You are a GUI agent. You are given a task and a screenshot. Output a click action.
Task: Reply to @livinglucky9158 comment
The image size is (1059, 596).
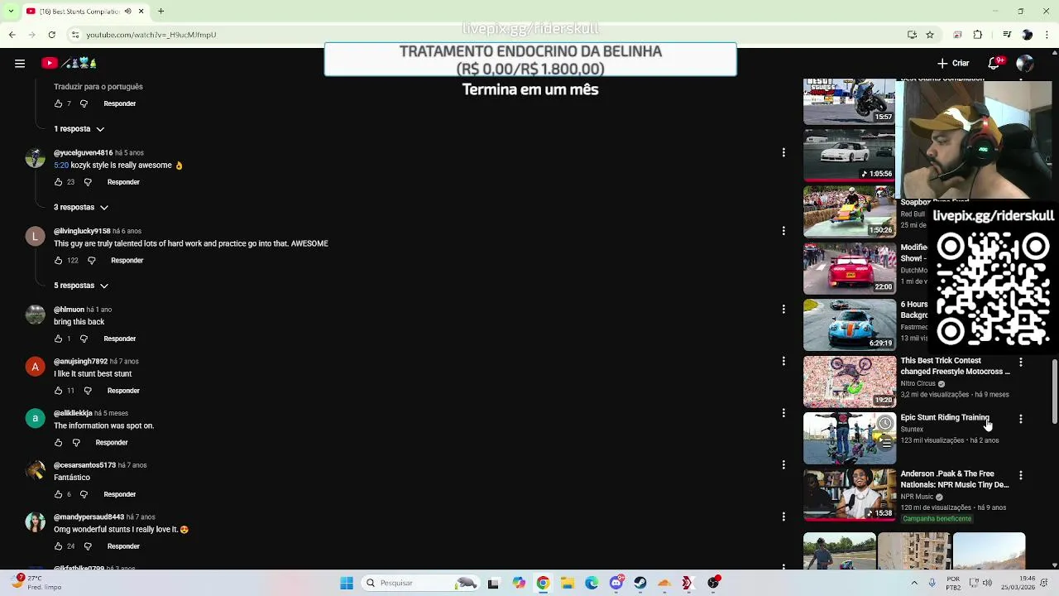(x=127, y=261)
